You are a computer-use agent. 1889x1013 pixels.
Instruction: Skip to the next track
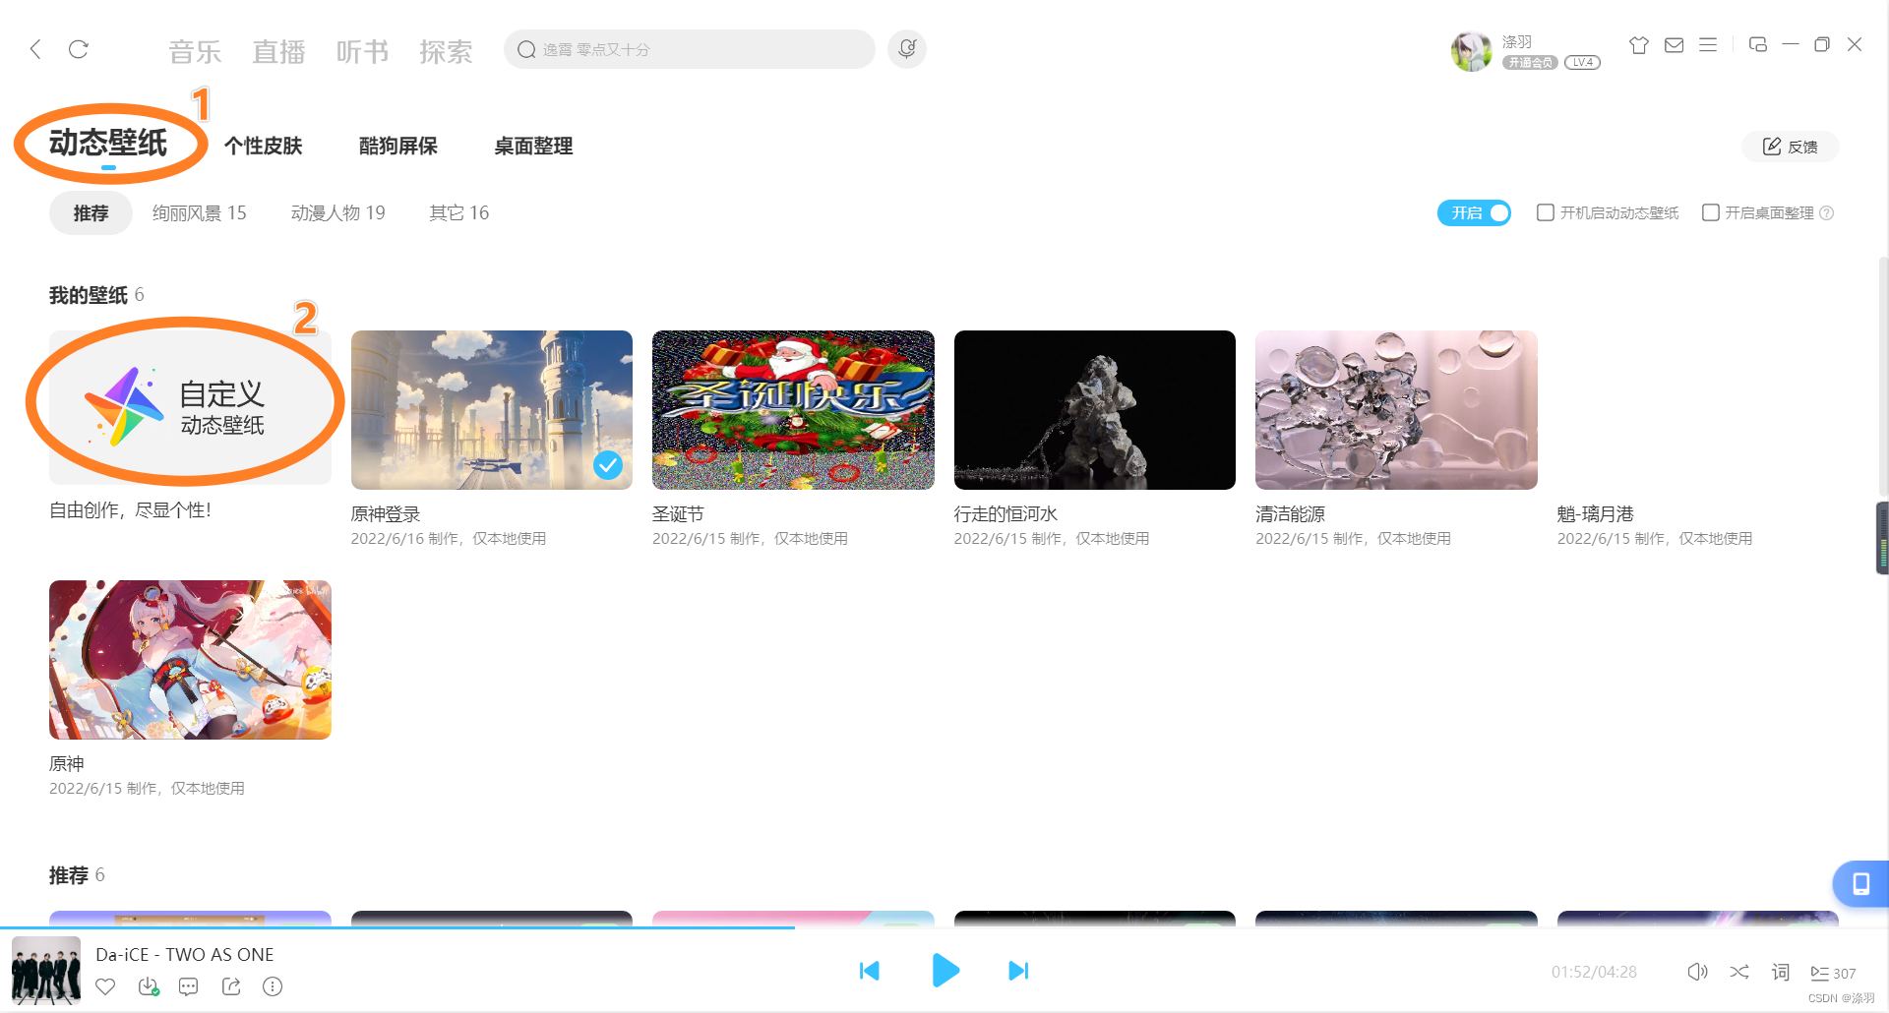(x=1018, y=971)
